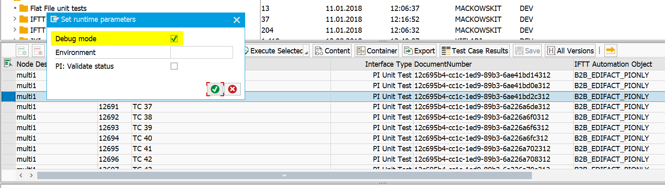
Task: Click the Node Description column header
Action: point(32,64)
